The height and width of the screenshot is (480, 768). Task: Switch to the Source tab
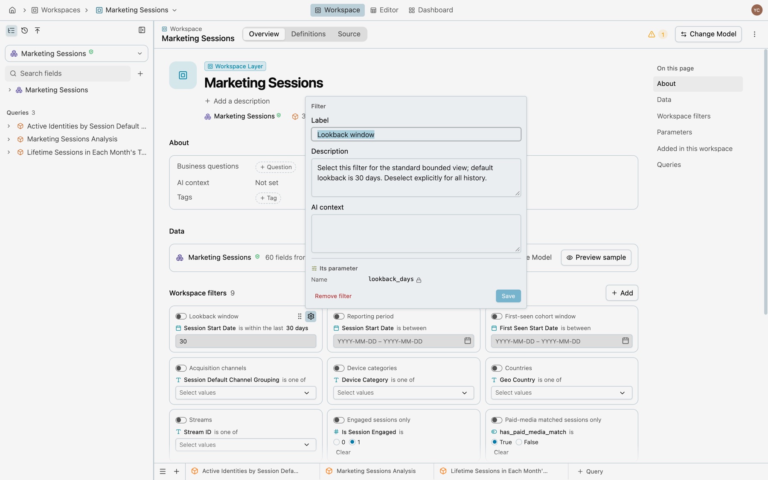[349, 34]
